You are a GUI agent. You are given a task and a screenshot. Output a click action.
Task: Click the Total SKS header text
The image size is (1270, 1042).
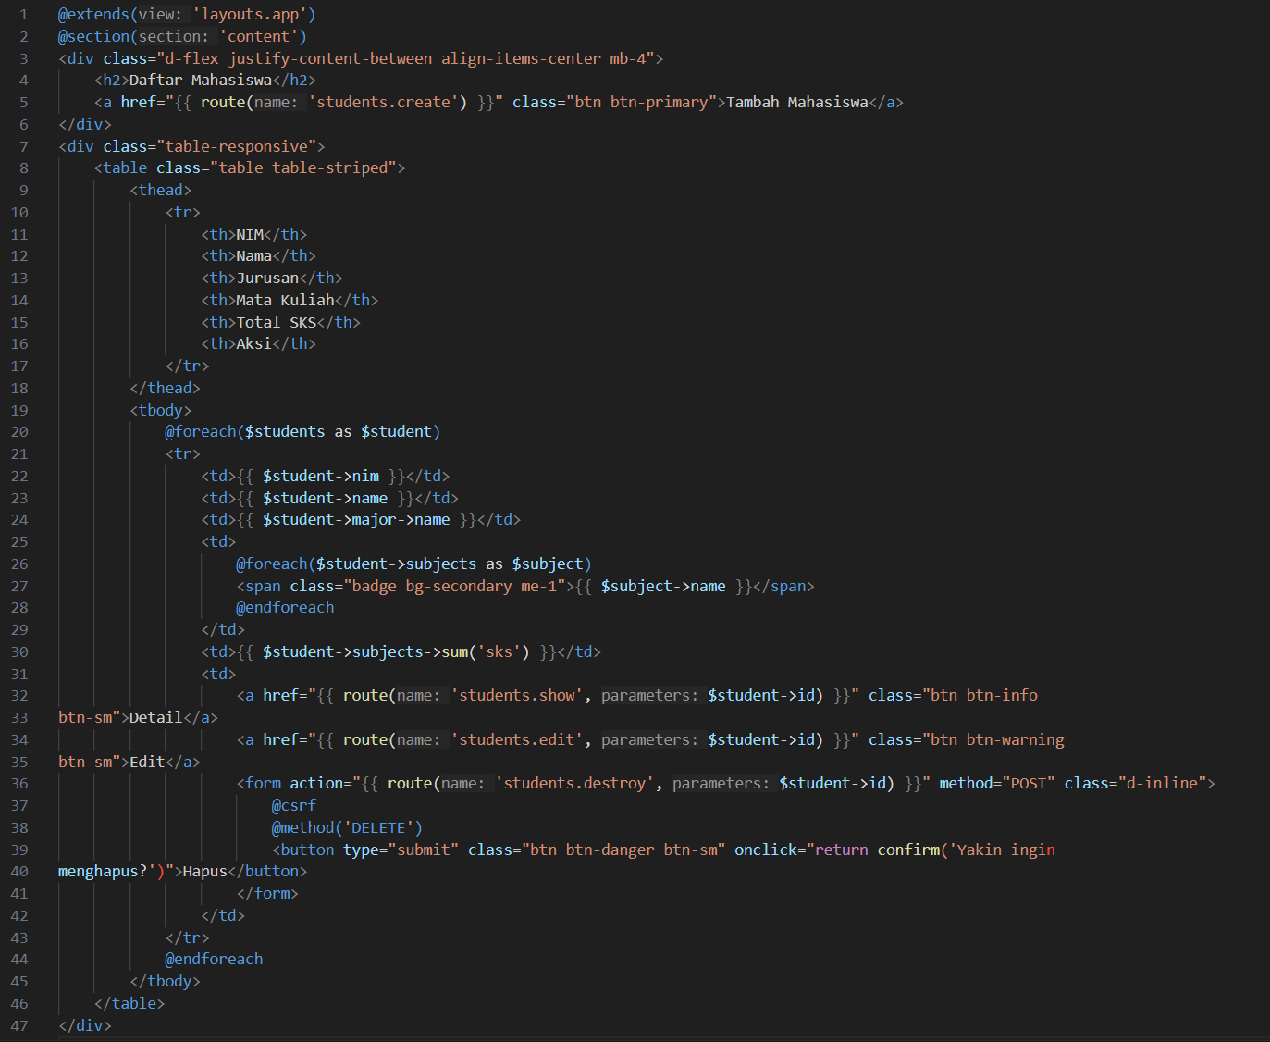276,323
